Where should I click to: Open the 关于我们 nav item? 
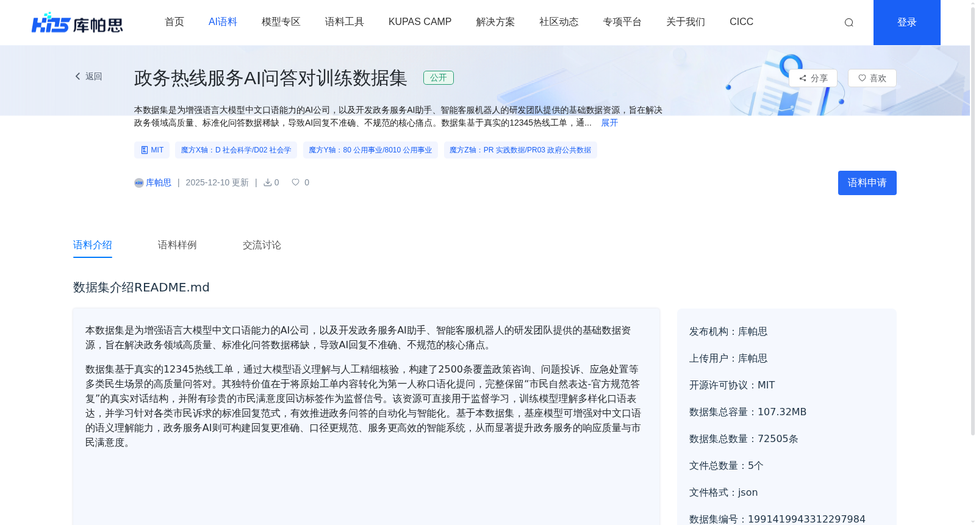[686, 22]
